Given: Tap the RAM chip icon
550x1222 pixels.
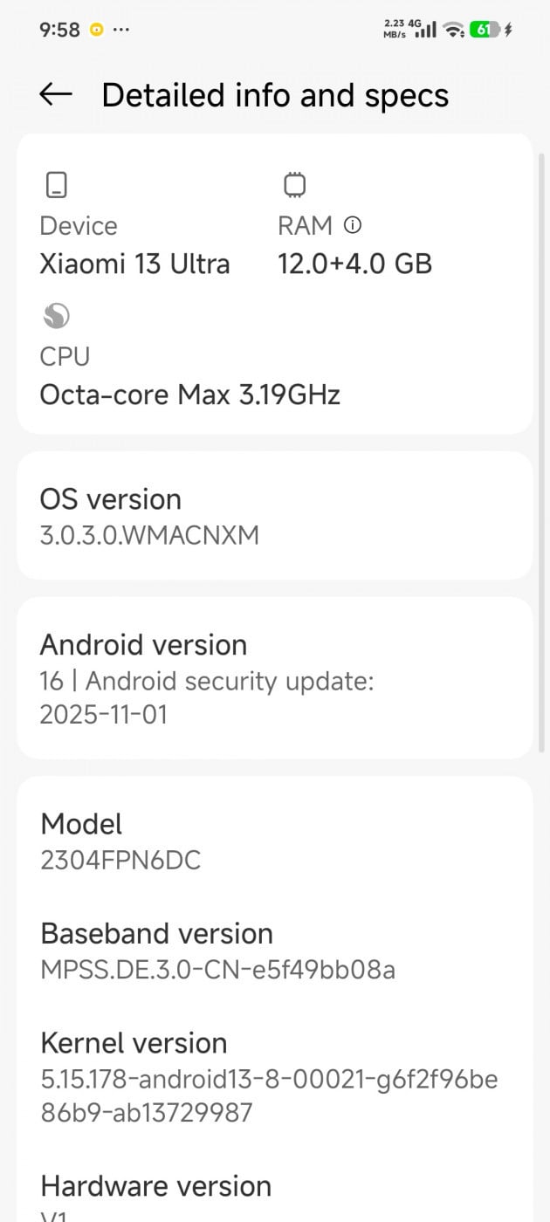Looking at the screenshot, I should point(294,185).
